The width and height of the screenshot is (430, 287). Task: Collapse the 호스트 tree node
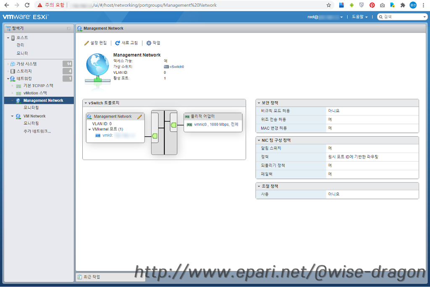tap(8, 38)
